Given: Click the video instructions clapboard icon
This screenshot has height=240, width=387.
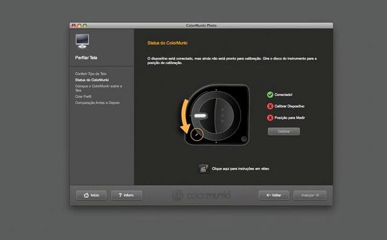Looking at the screenshot, I should [203, 169].
